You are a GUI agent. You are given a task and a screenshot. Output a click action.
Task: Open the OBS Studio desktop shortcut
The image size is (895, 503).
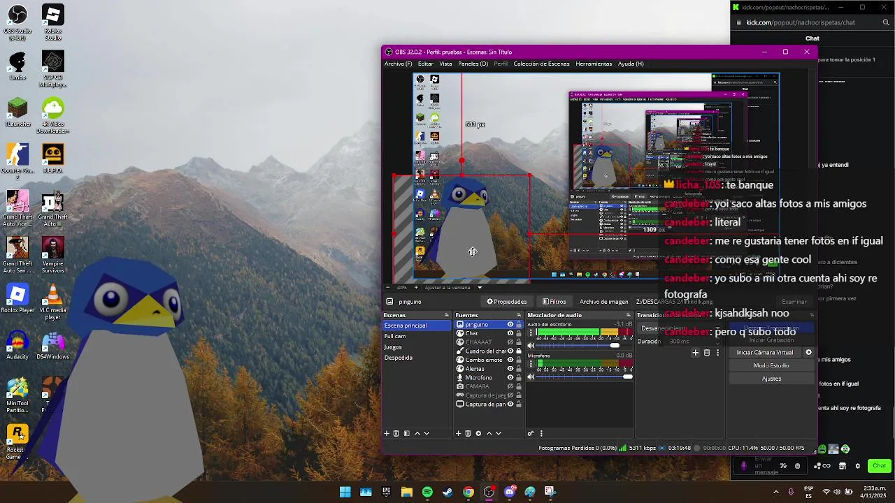click(x=17, y=23)
